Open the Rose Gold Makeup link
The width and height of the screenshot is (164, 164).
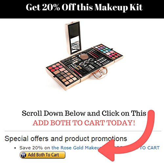(x=76, y=148)
